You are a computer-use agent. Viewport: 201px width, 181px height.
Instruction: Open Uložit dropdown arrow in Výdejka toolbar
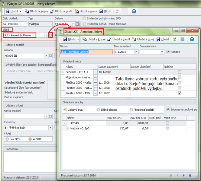(21, 11)
